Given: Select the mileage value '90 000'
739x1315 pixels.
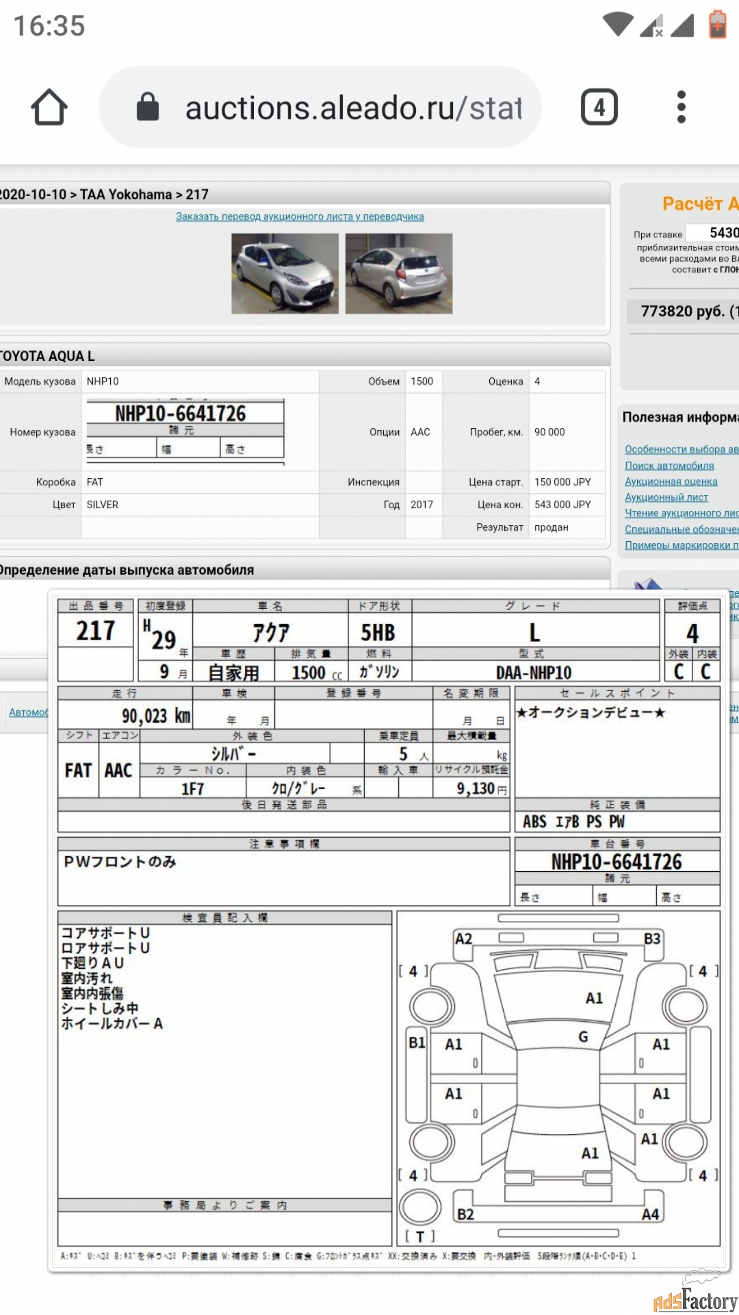Looking at the screenshot, I should 549,432.
